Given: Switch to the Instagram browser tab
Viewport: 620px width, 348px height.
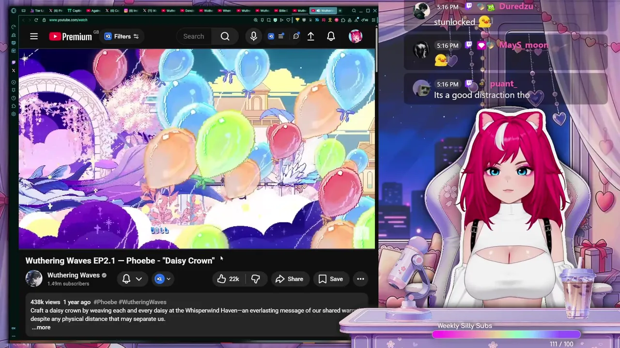Looking at the screenshot, I should click(131, 11).
